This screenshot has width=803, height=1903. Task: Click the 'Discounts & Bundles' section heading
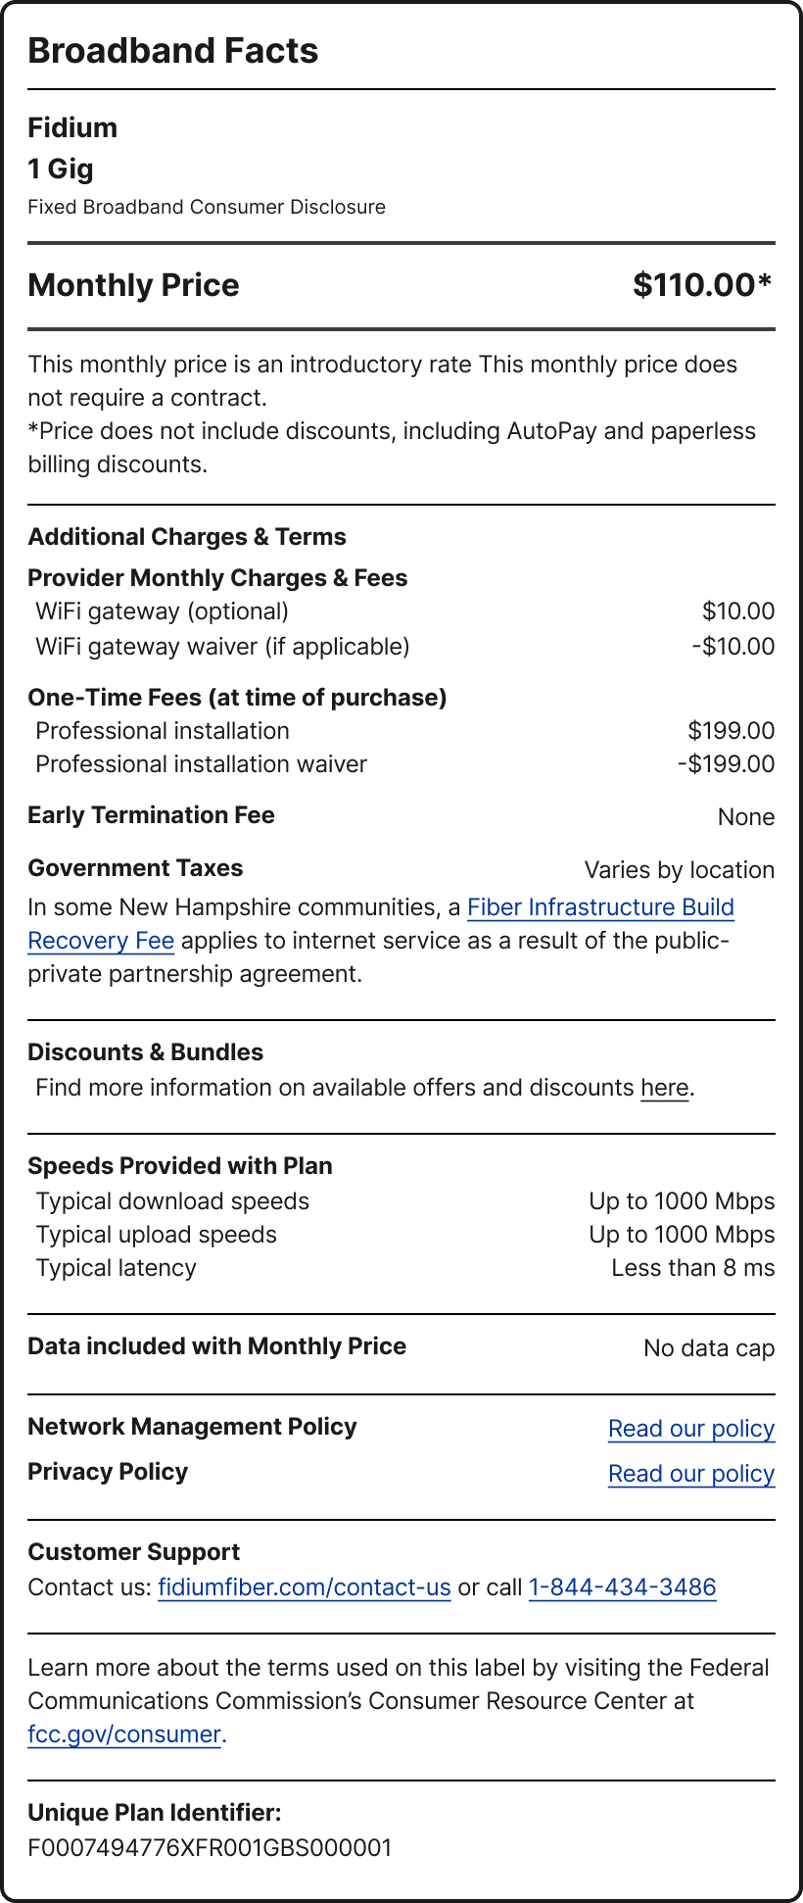tap(145, 1052)
